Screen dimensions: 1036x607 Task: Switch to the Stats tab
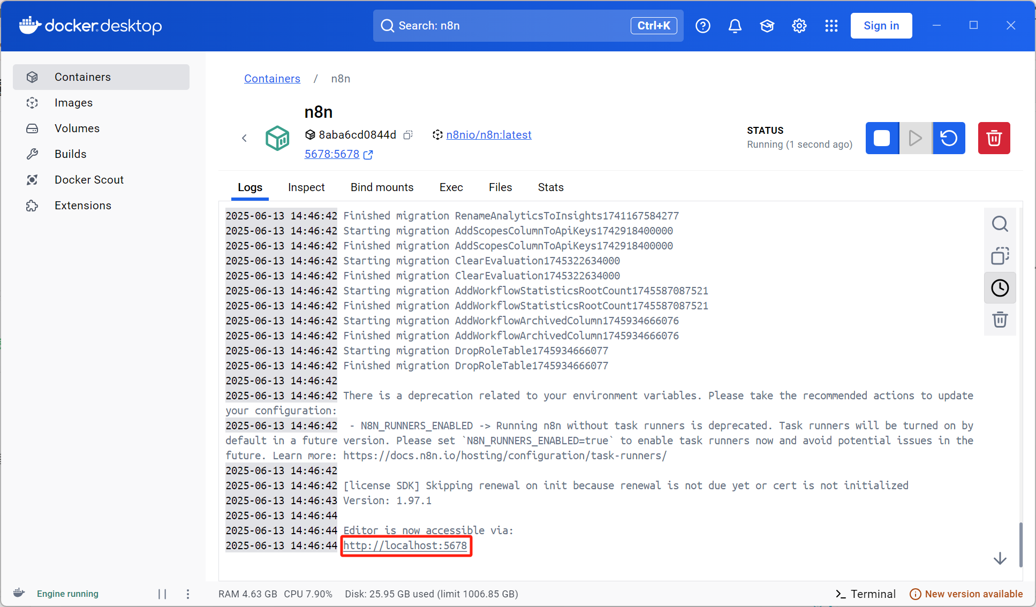[551, 187]
